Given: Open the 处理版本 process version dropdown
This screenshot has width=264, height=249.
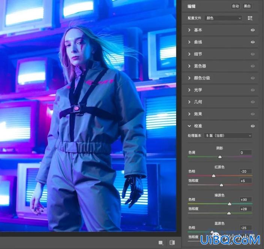Looking at the screenshot, I should [x=228, y=135].
